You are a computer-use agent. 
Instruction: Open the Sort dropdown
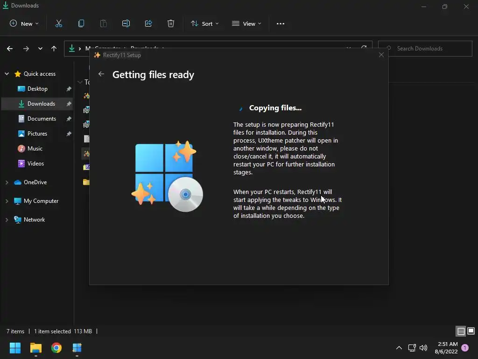point(204,23)
